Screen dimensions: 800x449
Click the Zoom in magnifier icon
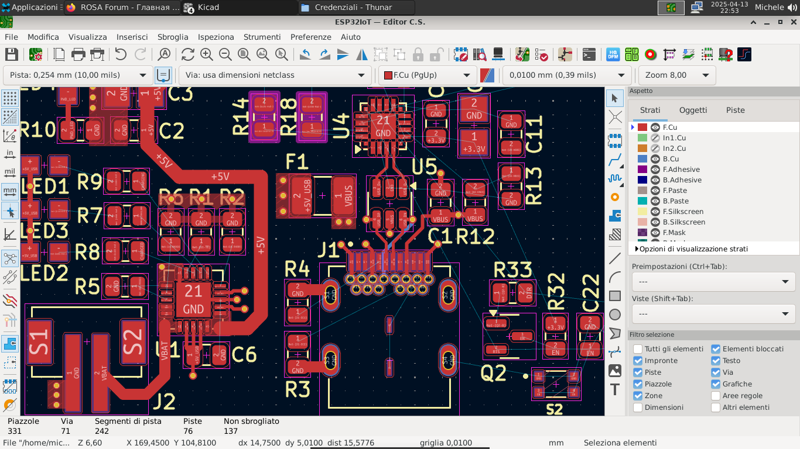(206, 54)
